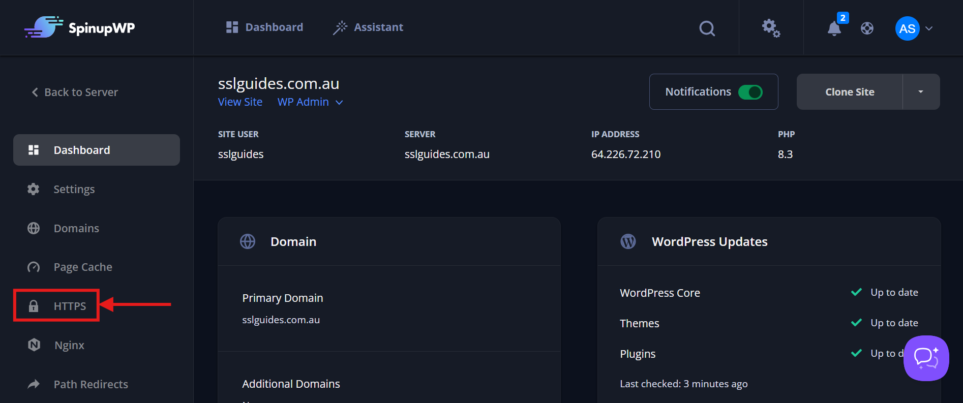Click the site user value sslguides
Screen dimensions: 963x403
[241, 154]
